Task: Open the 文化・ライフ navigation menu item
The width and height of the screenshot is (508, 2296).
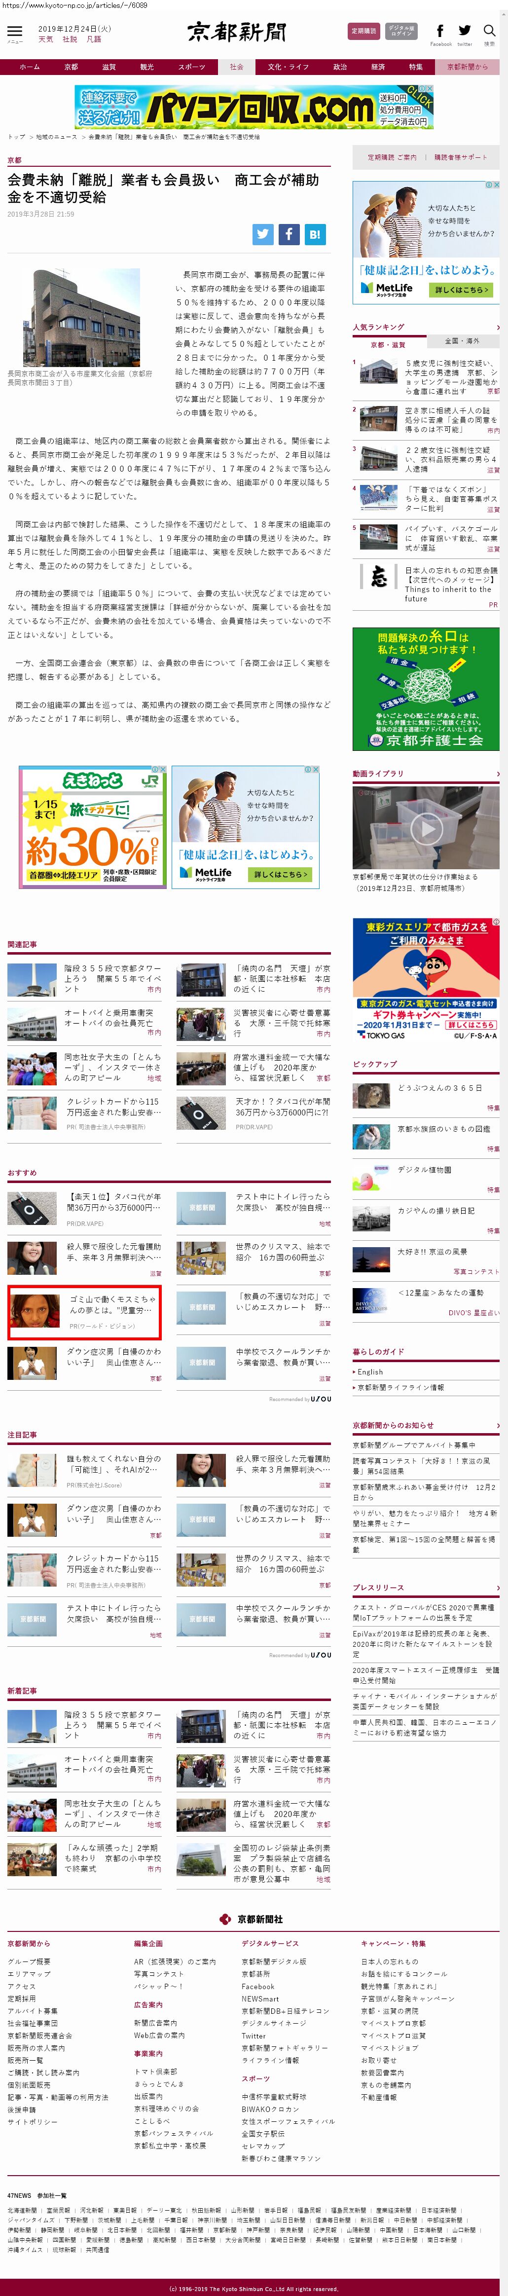Action: click(x=288, y=67)
